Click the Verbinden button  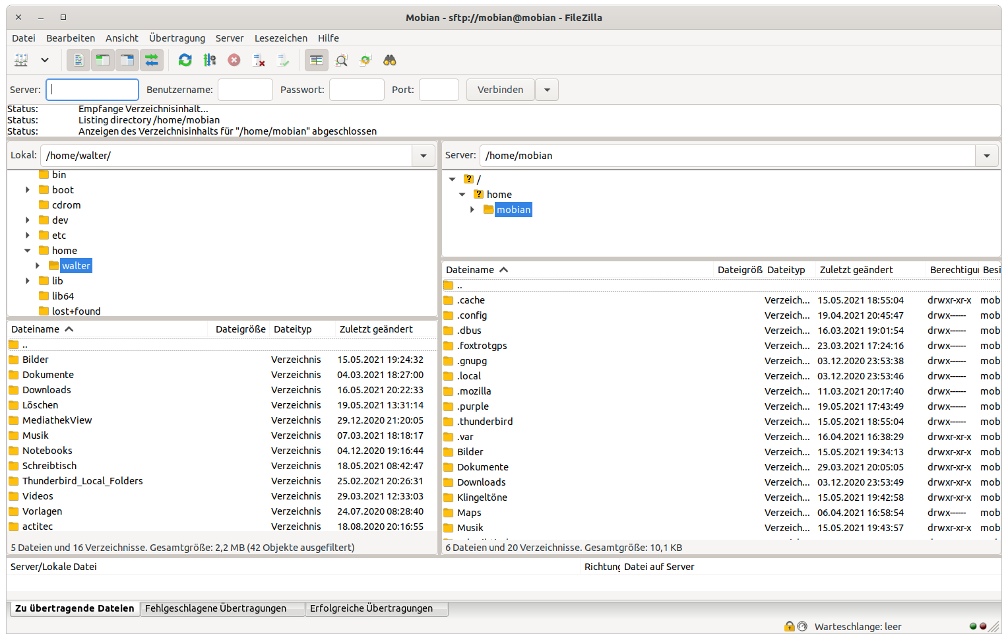coord(500,90)
